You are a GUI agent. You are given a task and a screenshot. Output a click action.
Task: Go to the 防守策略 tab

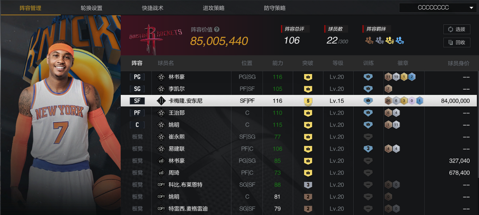point(275,8)
